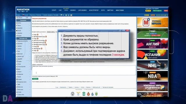Open green Football Studio banner
Screen dimensions: 186x104
click(152, 33)
